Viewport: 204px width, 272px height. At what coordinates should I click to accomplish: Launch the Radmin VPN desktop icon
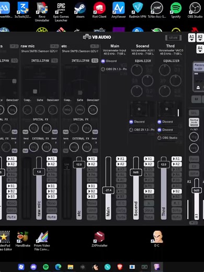tap(138, 10)
